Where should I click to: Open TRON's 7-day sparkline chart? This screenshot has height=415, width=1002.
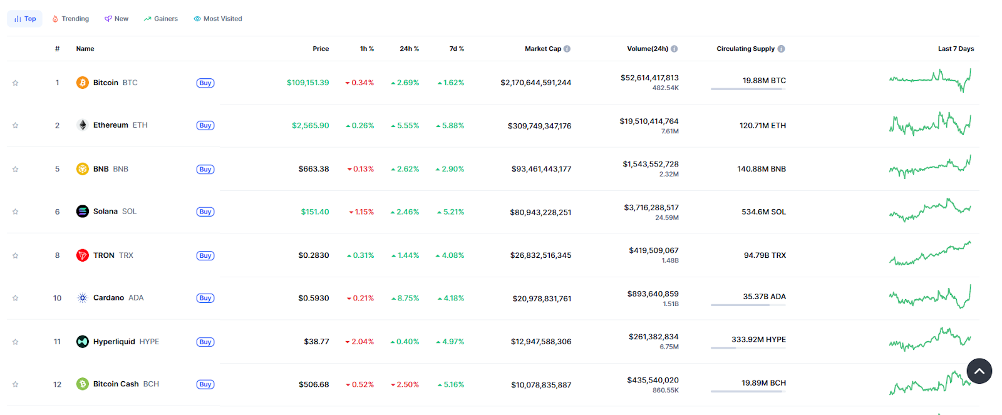tap(930, 254)
